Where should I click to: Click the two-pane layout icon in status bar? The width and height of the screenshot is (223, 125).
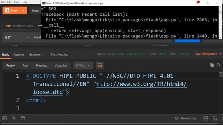click(x=206, y=118)
